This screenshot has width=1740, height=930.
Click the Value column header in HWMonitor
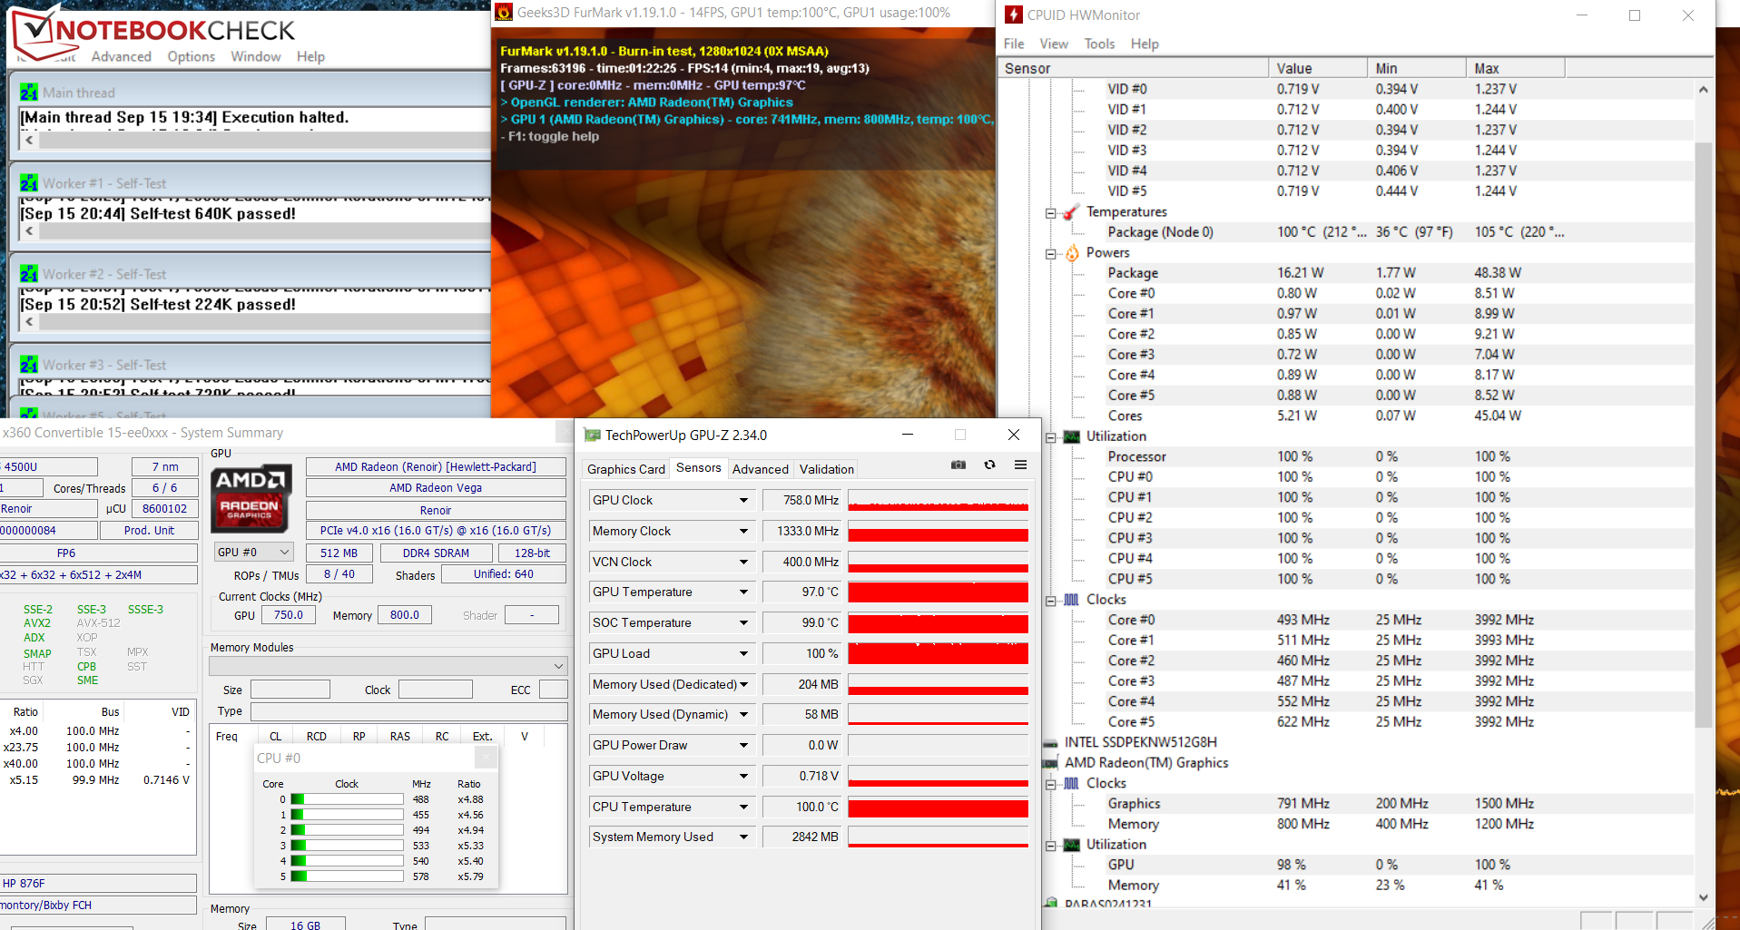pyautogui.click(x=1318, y=68)
